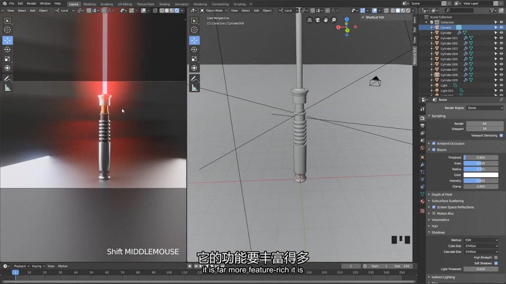The width and height of the screenshot is (506, 284).
Task: Switch to the UV Editing workspace tab
Action: (125, 4)
